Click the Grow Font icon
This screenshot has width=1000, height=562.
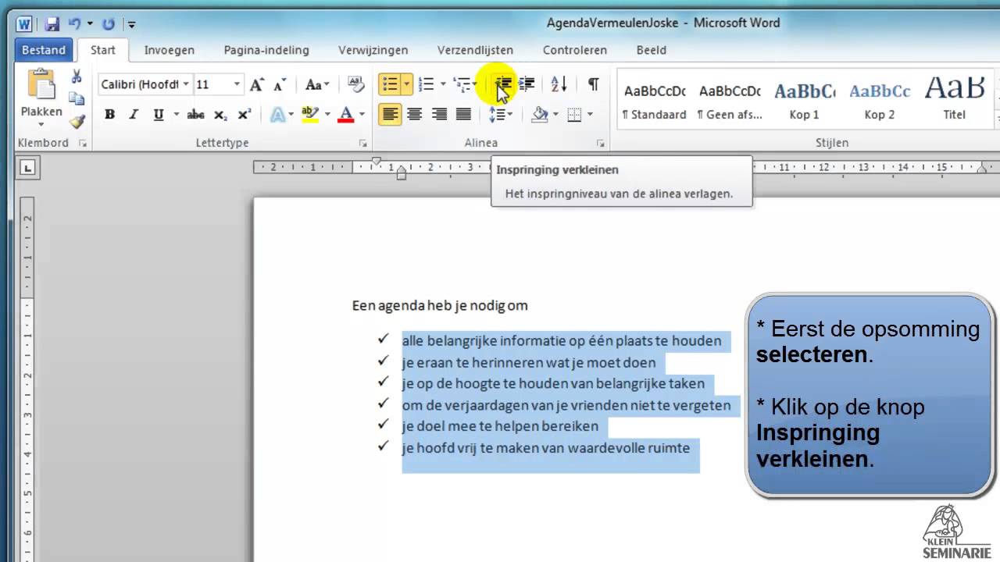256,84
